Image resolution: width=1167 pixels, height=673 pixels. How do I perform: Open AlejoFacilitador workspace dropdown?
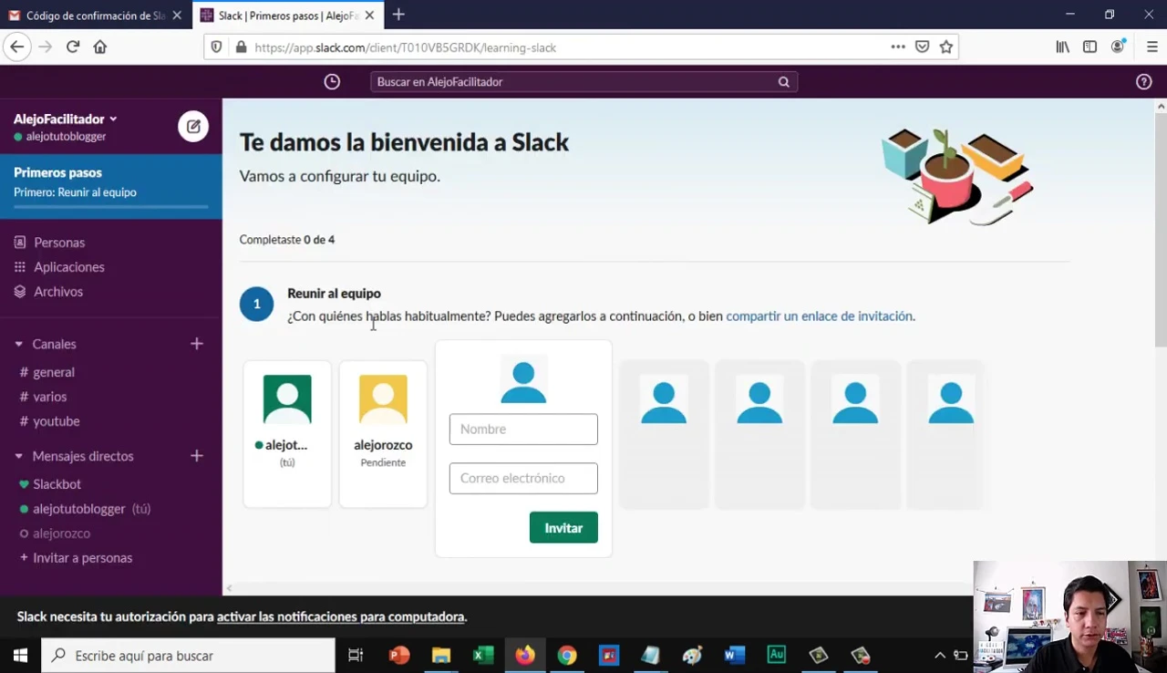point(66,119)
